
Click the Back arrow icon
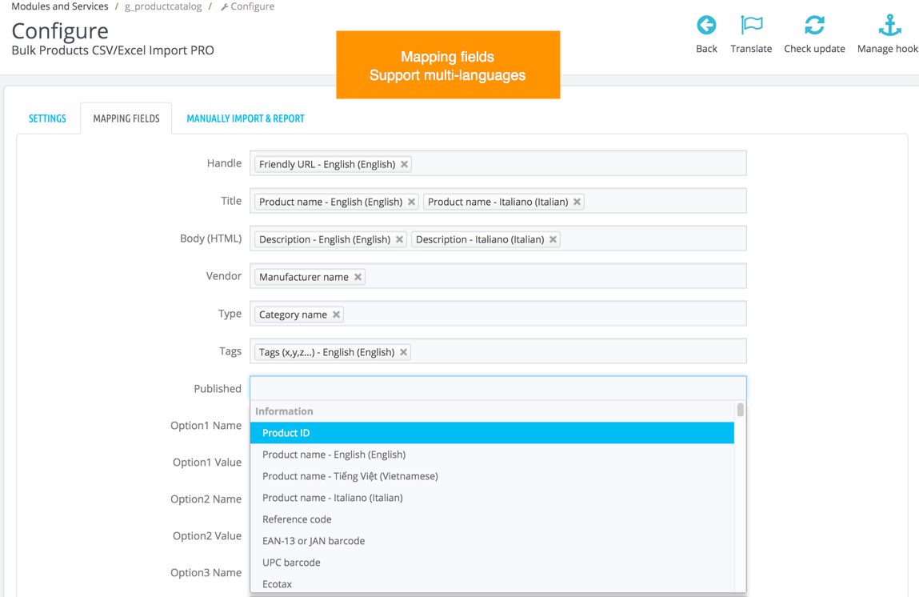tap(706, 26)
